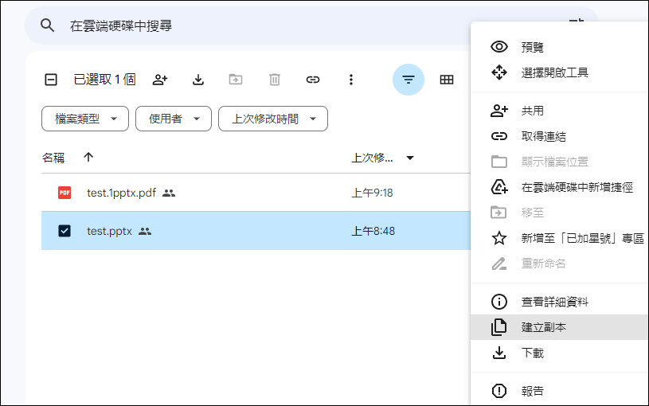Sort by the 名稱 column header

53,158
